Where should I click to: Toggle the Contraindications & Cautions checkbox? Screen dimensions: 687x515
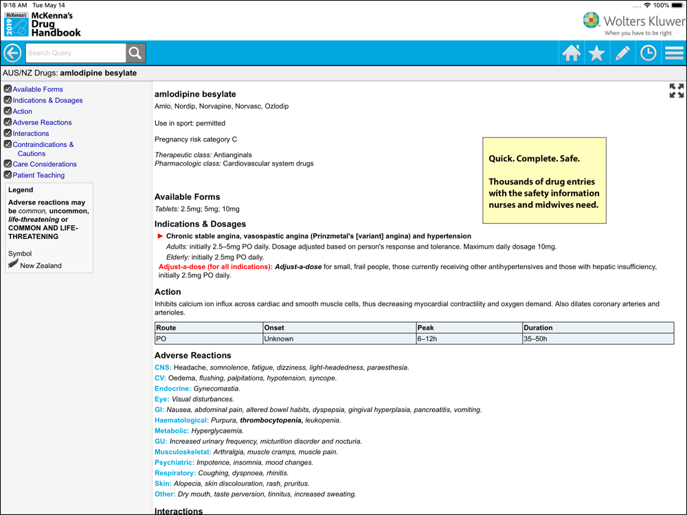(8, 144)
